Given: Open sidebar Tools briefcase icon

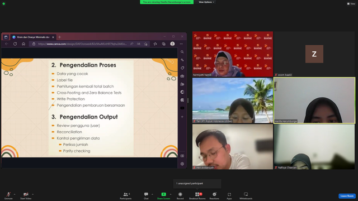Looking at the screenshot, I should click(182, 76).
